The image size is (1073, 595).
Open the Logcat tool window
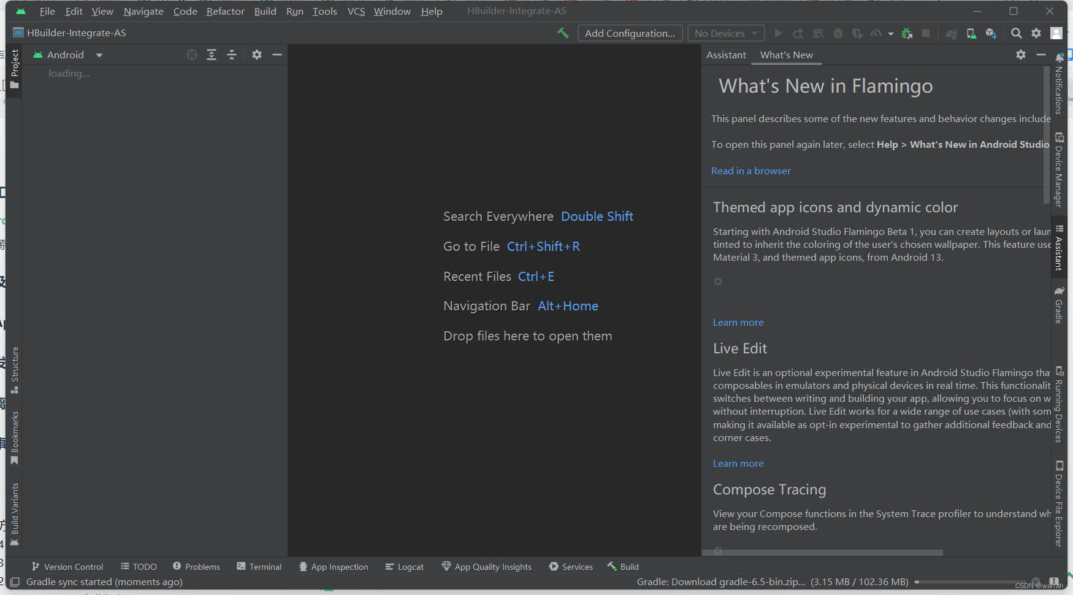(405, 567)
